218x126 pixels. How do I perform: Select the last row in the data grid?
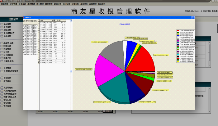point(53,63)
